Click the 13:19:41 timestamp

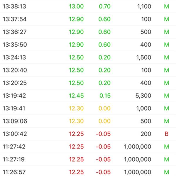(x=14, y=109)
